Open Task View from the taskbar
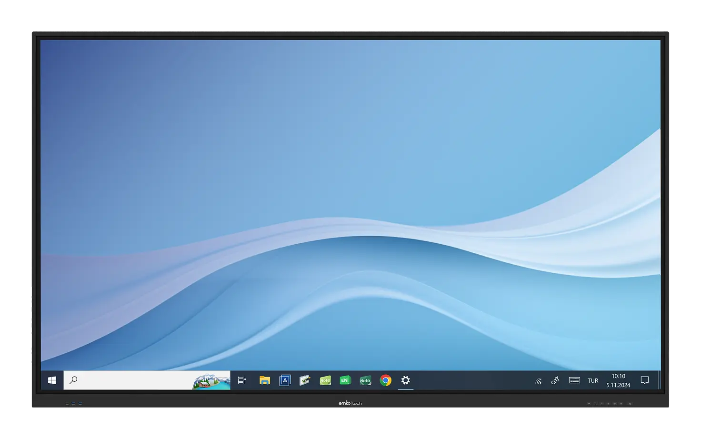This screenshot has height=438, width=701. (242, 380)
